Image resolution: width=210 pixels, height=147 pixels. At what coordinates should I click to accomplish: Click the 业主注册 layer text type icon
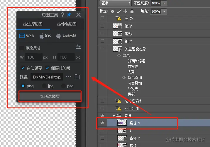[x=118, y=108]
